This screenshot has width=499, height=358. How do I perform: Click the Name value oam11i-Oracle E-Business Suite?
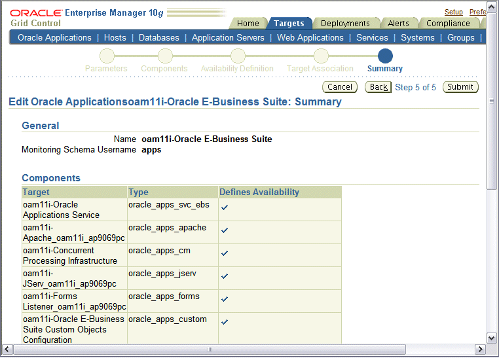[x=206, y=139]
